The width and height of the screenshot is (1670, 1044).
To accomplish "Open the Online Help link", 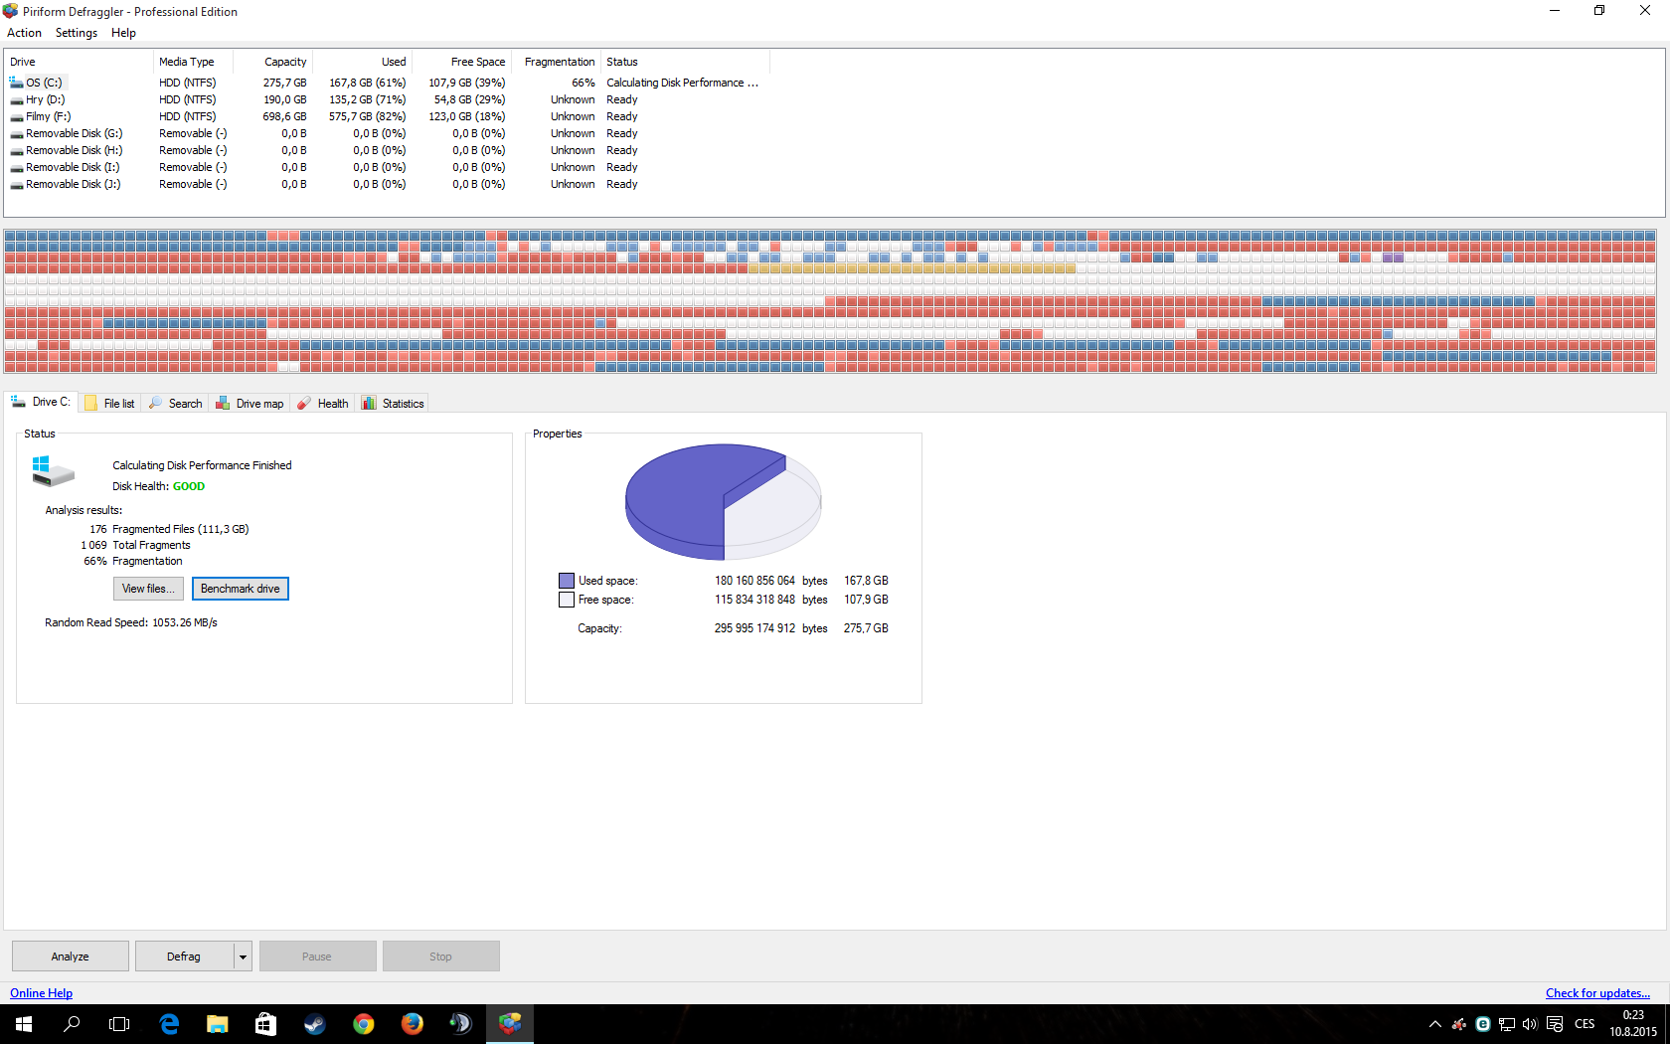I will [x=41, y=993].
